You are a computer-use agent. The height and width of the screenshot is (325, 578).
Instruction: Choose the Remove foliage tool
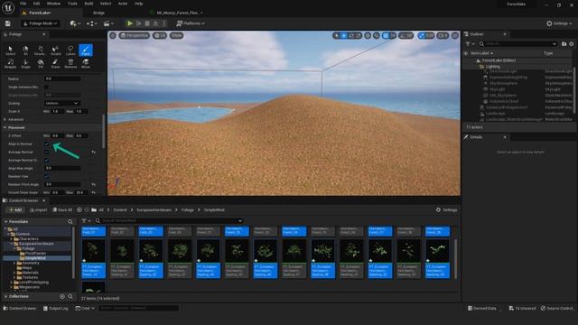(70, 63)
